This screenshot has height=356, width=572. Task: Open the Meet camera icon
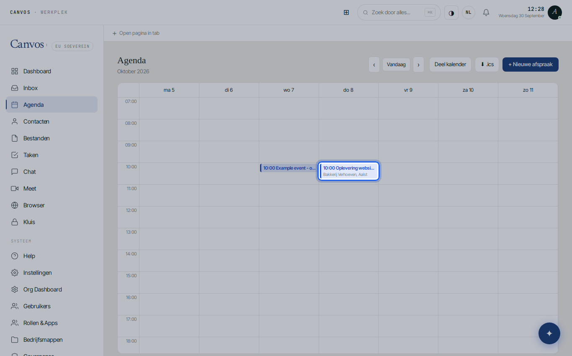point(15,188)
